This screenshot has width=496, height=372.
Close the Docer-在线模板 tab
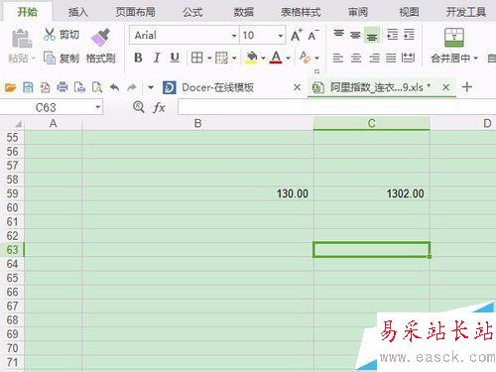click(298, 87)
